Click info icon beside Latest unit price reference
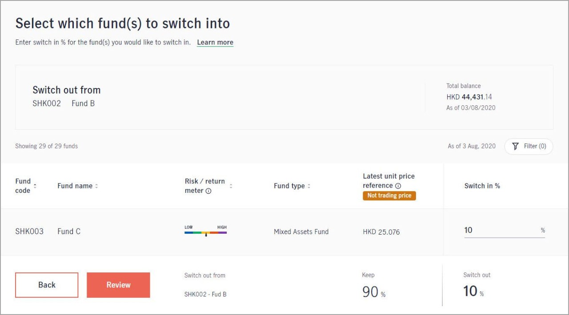This screenshot has height=315, width=569. [x=398, y=186]
